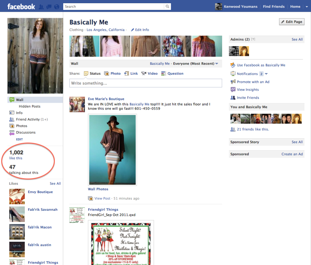Open the Everyone (Most Recent) wall filter
This screenshot has height=265, width=311.
click(x=196, y=64)
